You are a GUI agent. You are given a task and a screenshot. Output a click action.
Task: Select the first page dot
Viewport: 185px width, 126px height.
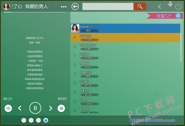click(x=24, y=120)
